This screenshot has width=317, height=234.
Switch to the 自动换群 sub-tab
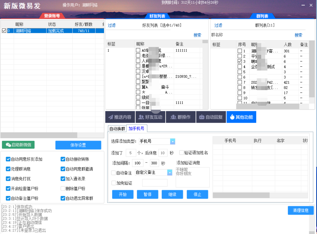pyautogui.click(x=117, y=128)
